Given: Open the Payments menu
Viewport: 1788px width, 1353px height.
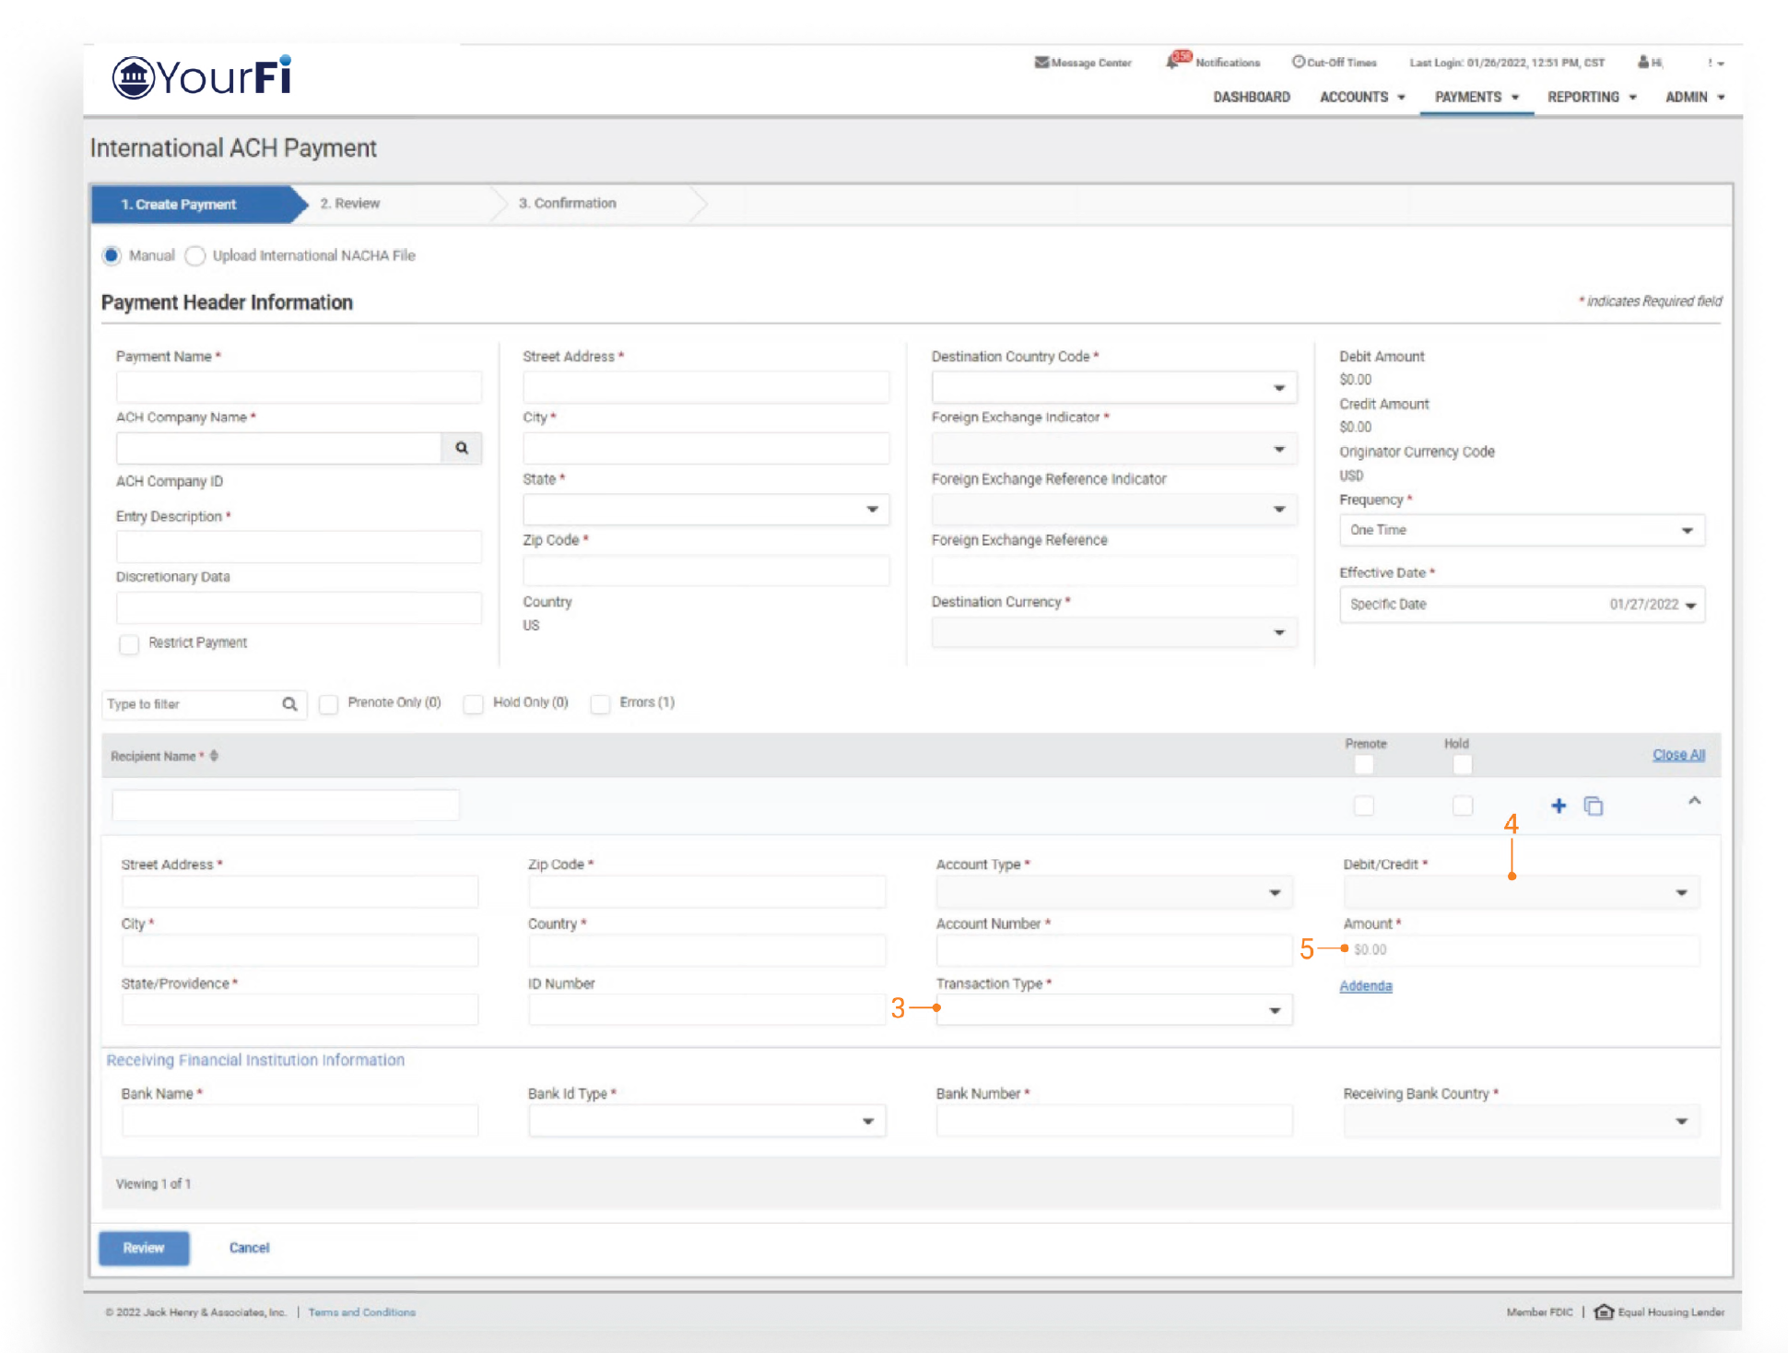Looking at the screenshot, I should click(x=1476, y=97).
